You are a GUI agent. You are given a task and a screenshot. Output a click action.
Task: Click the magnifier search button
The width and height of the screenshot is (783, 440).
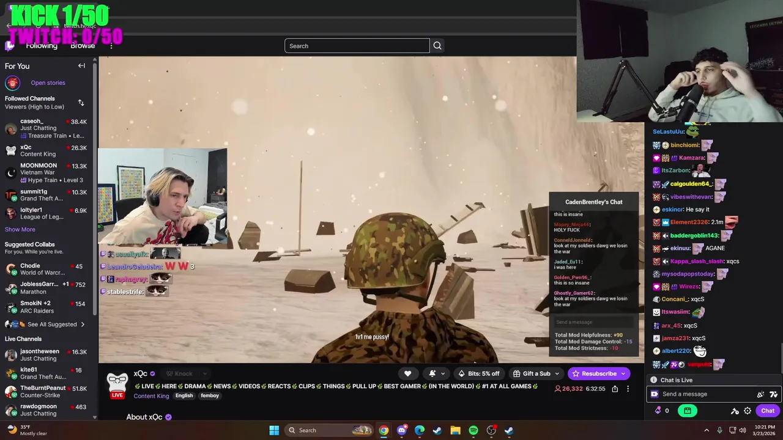pos(437,46)
